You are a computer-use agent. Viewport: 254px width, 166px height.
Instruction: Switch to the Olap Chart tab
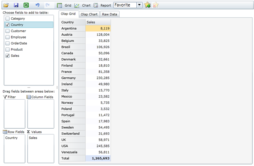tap(89, 14)
